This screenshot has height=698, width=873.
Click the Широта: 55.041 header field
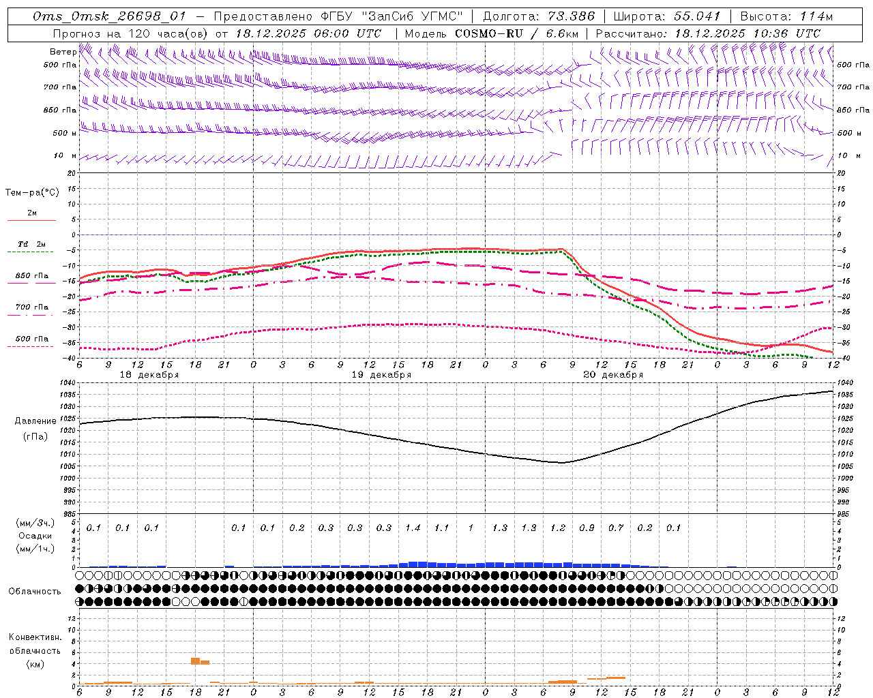[x=667, y=16]
